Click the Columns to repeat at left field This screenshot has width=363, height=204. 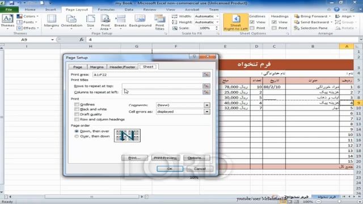162,92
